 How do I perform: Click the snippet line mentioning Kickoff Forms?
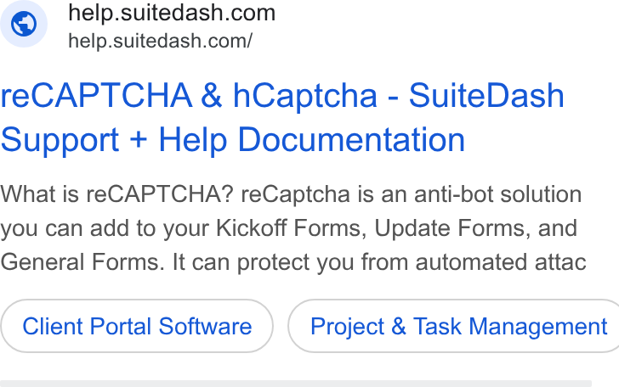[x=289, y=228]
